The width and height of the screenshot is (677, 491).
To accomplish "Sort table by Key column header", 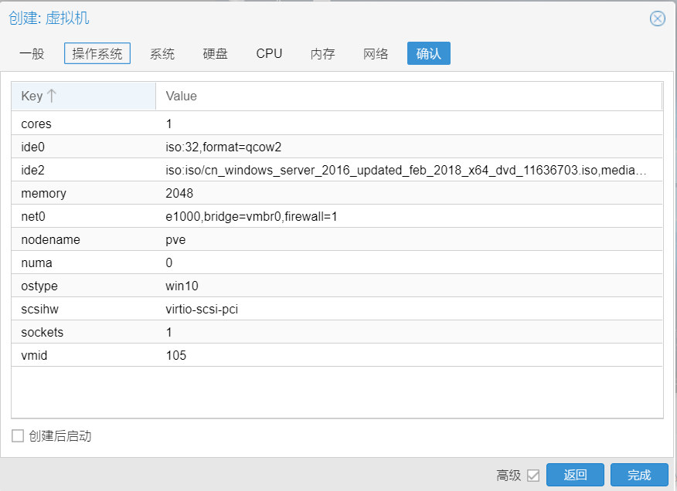I will [83, 96].
